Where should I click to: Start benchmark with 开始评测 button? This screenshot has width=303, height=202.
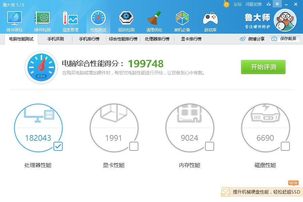pyautogui.click(x=263, y=67)
